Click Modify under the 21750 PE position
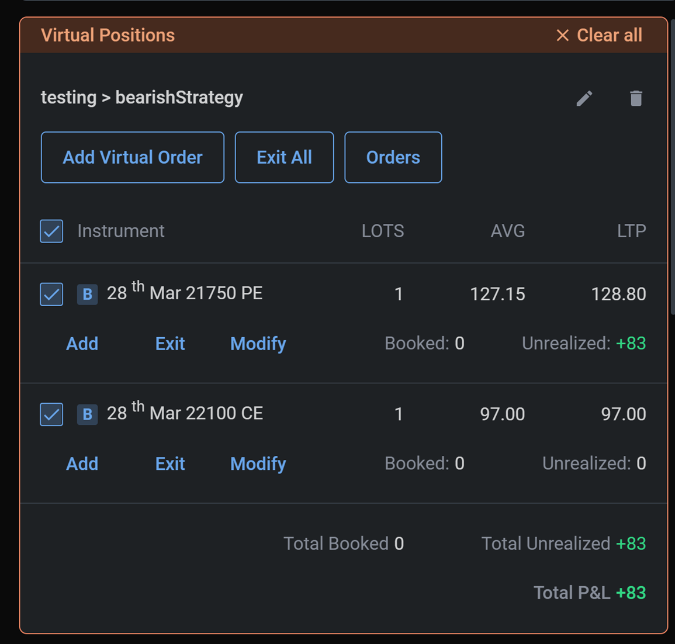Screen dimensions: 675x644 258,344
